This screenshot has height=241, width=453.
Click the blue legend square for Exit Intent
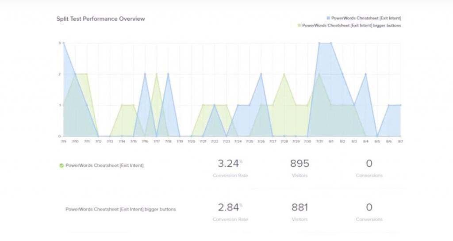pos(328,18)
